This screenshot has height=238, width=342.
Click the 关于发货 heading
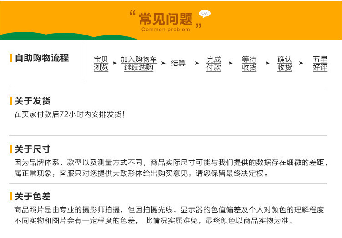click(32, 101)
